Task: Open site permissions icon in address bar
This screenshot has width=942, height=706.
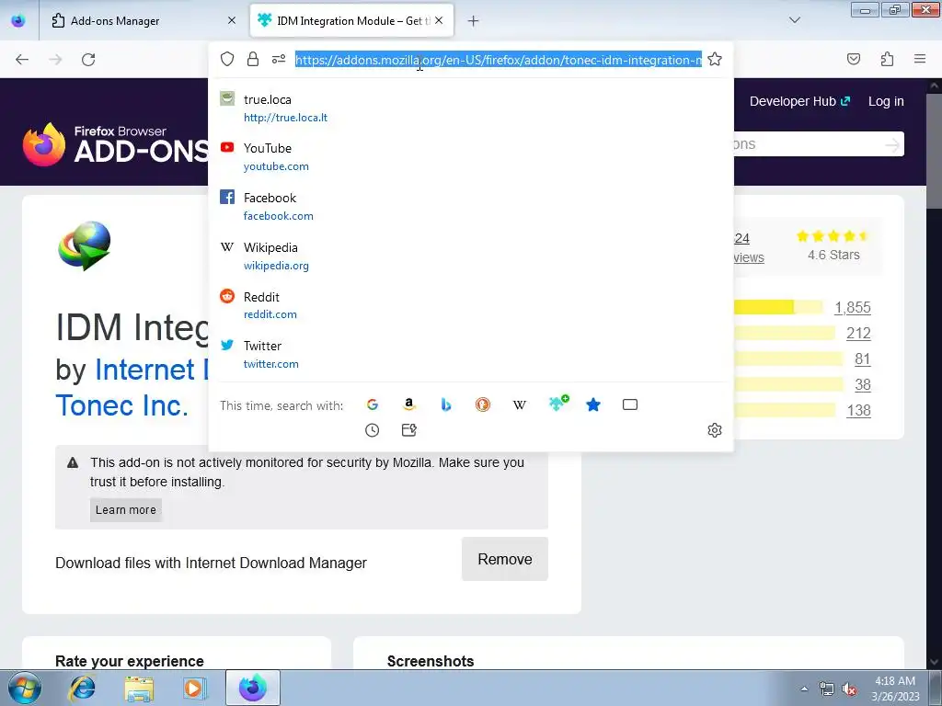Action: point(278,59)
